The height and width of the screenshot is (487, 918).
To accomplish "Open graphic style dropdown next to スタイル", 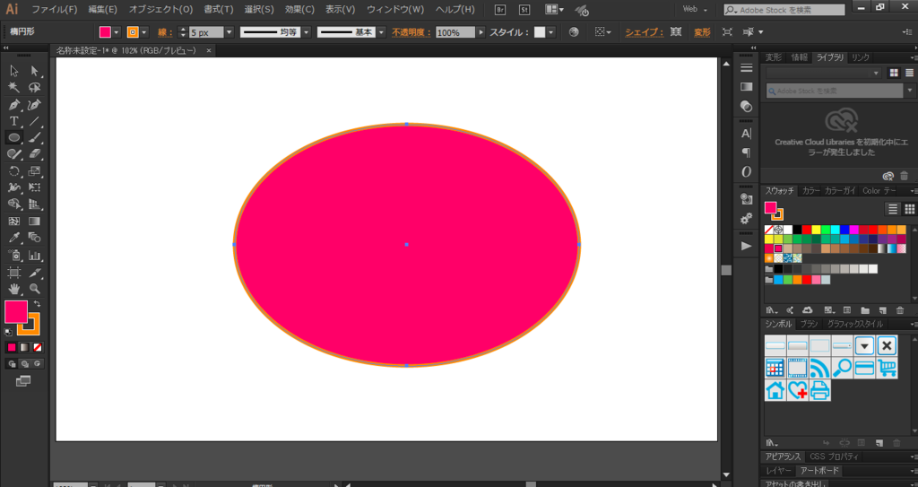I will point(551,32).
